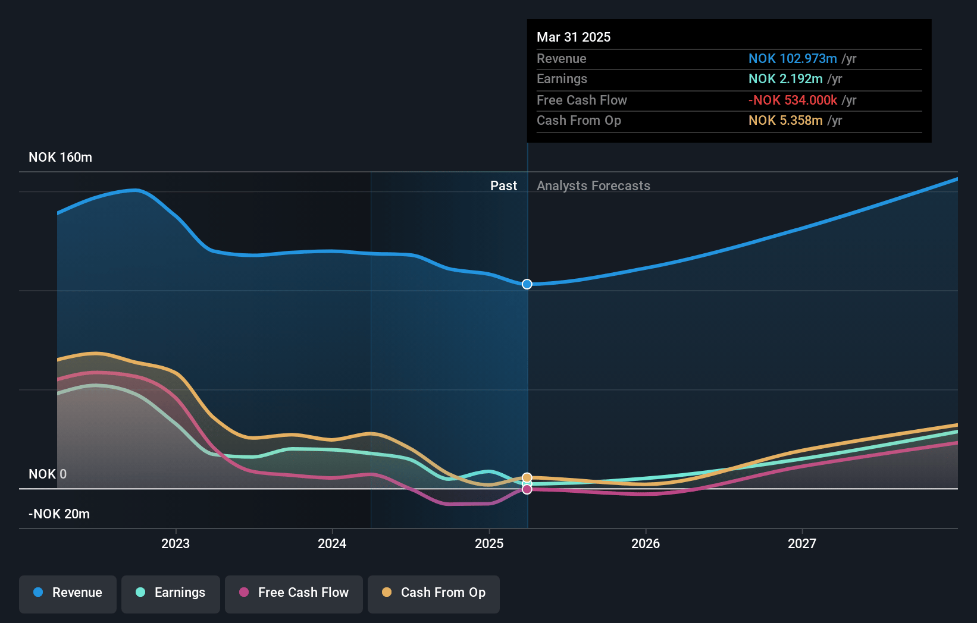
Task: Click the 2027 x-axis label
Action: tap(802, 543)
